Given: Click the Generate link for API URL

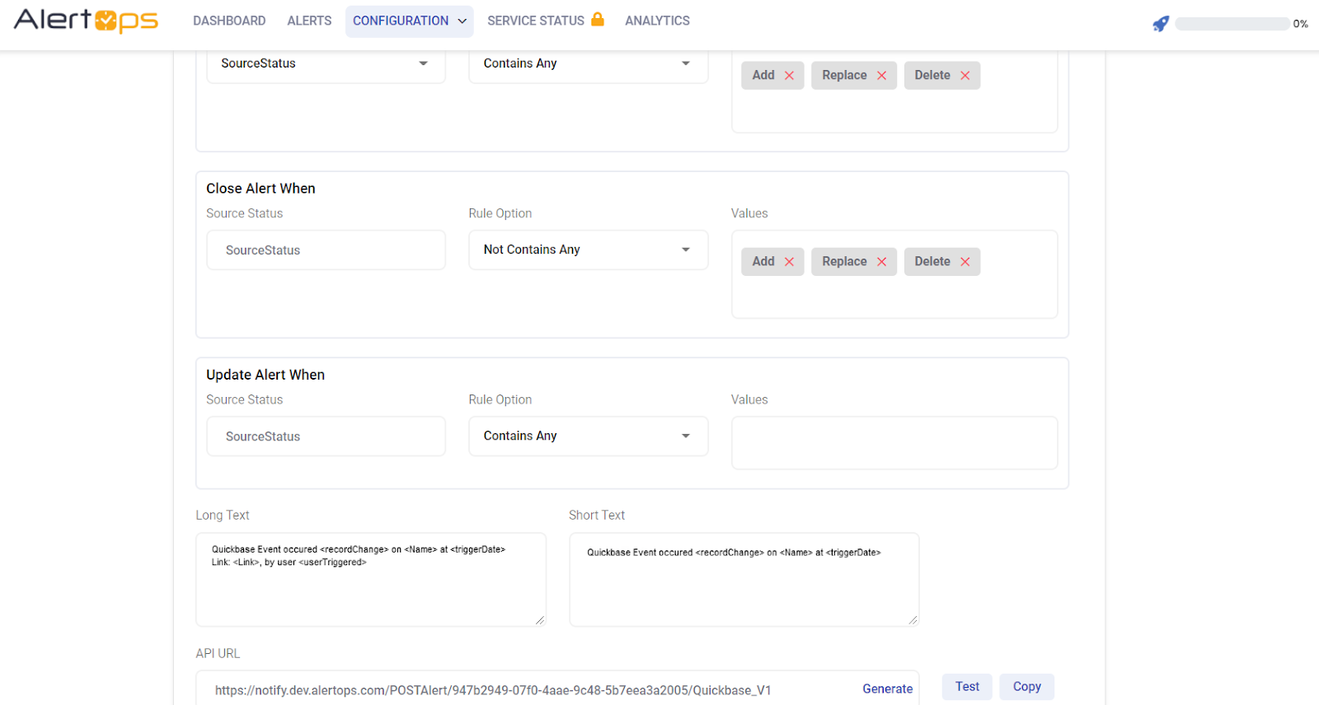Looking at the screenshot, I should 887,689.
